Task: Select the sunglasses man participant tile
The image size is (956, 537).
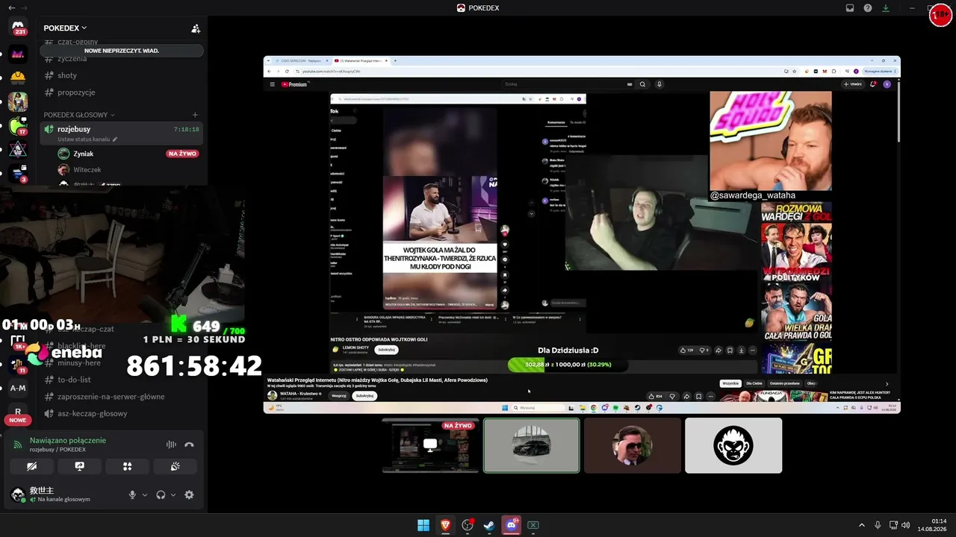Action: (633, 445)
